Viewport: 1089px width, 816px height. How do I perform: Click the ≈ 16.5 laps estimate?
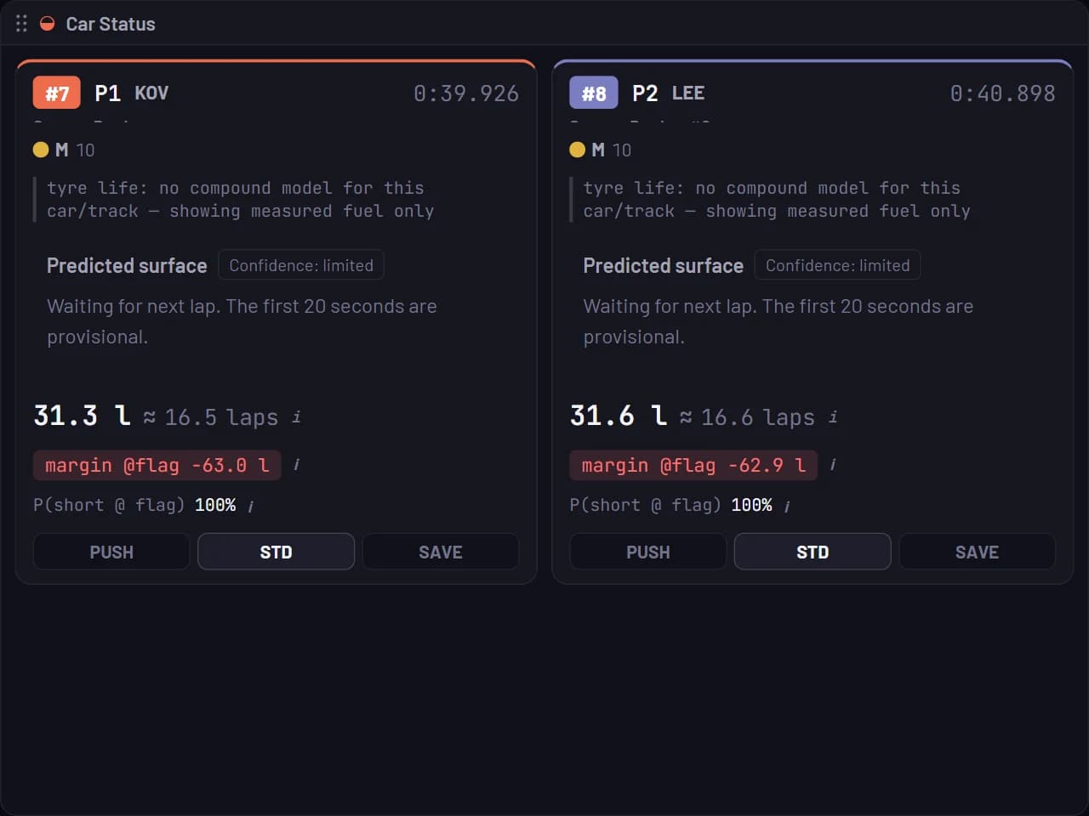pyautogui.click(x=211, y=417)
